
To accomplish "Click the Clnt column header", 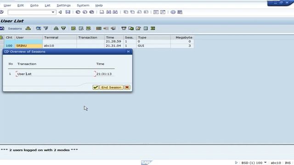I will pos(9,38).
